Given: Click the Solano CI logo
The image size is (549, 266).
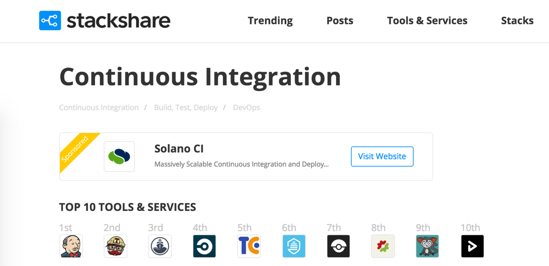Looking at the screenshot, I should [119, 156].
